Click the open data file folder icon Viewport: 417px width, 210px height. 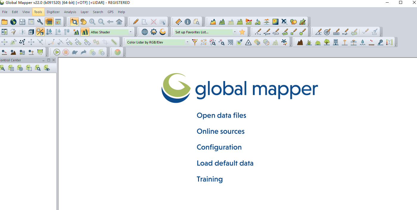coord(4,21)
